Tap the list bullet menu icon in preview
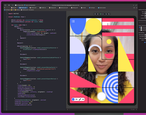 [73, 21]
